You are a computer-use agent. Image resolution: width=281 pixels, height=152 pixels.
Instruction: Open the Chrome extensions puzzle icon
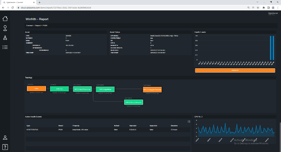[264, 7]
